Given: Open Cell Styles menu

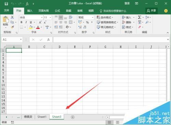Looking at the screenshot, I should (x=106, y=27).
